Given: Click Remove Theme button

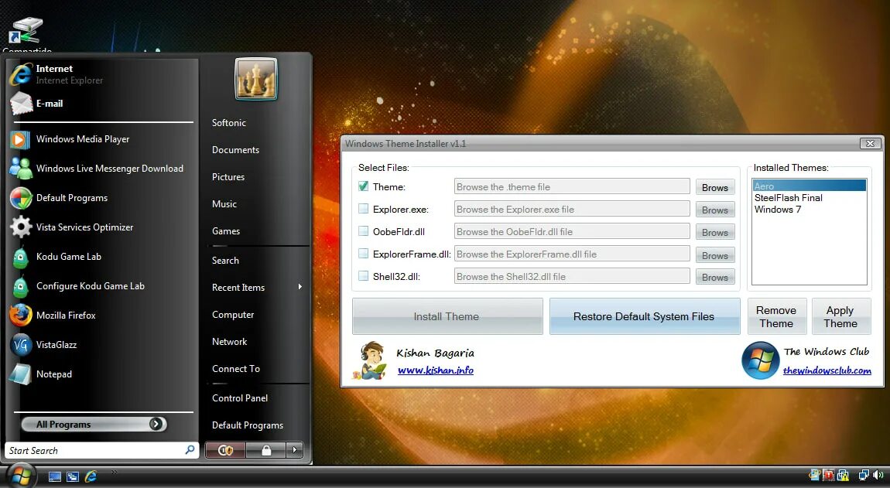Looking at the screenshot, I should click(x=776, y=316).
